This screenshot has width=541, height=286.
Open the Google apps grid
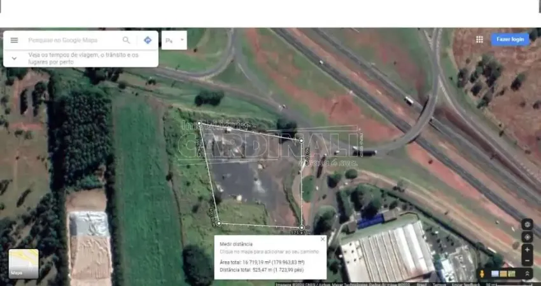(x=479, y=39)
